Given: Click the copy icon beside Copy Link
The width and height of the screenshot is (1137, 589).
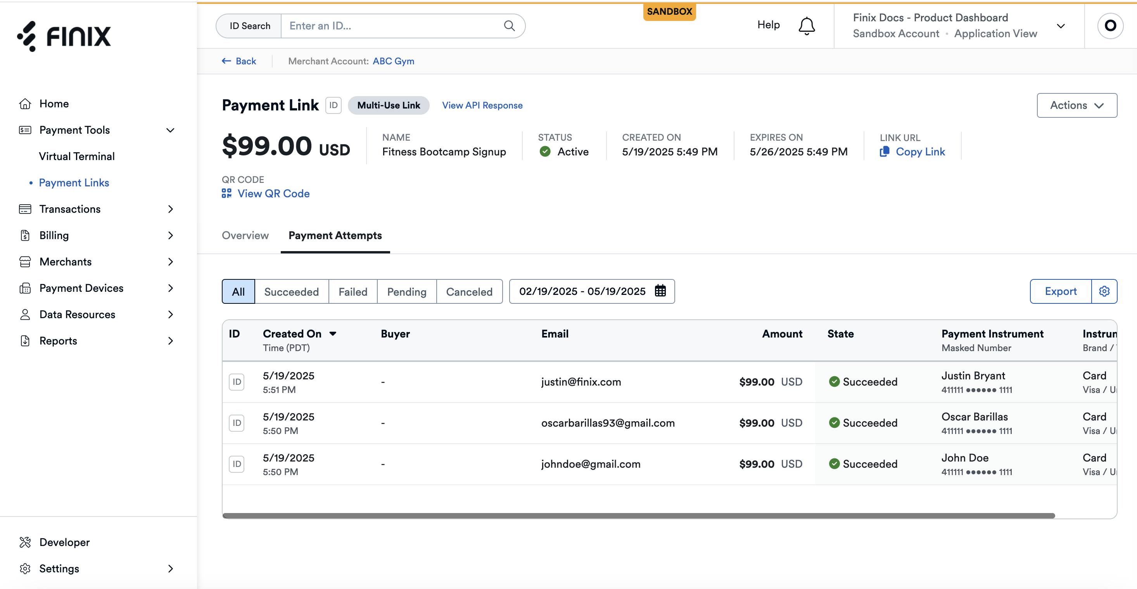Looking at the screenshot, I should pos(885,152).
